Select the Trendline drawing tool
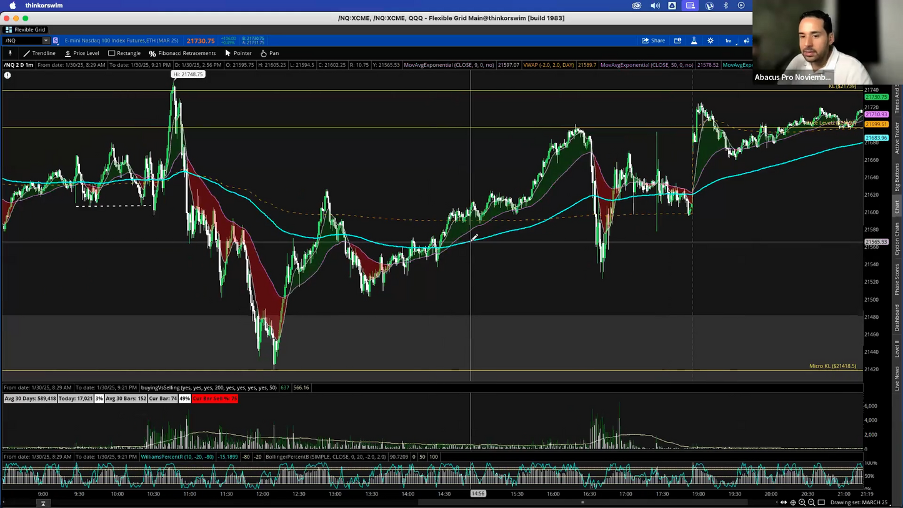Image resolution: width=903 pixels, height=508 pixels. [x=39, y=53]
